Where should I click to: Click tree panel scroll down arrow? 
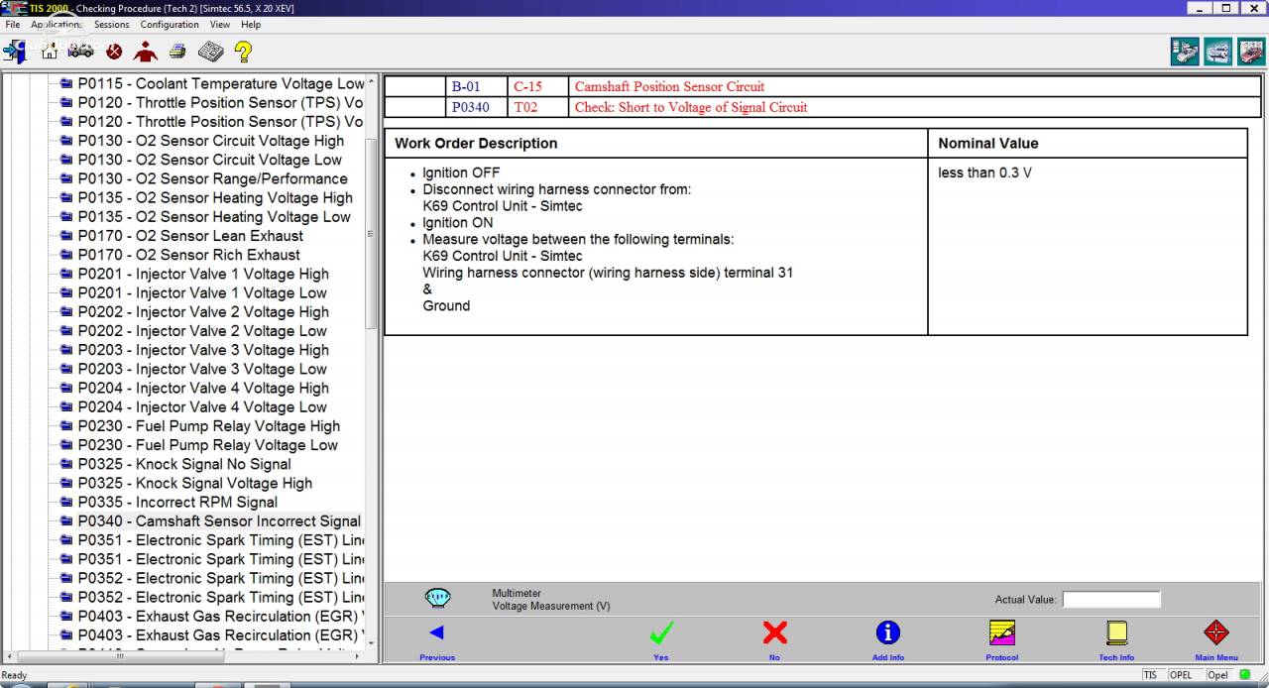tap(372, 642)
